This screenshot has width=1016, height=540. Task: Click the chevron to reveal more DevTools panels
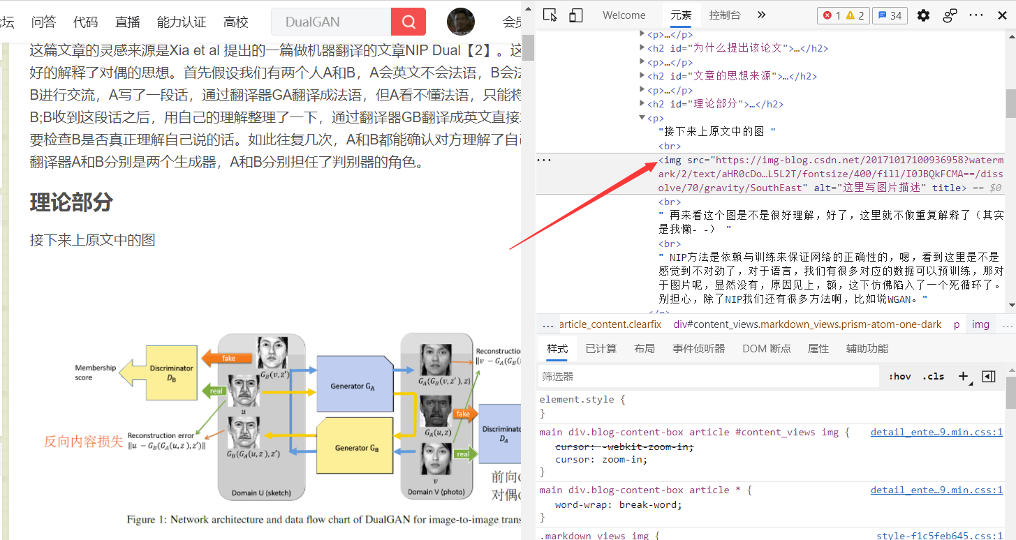coord(761,15)
